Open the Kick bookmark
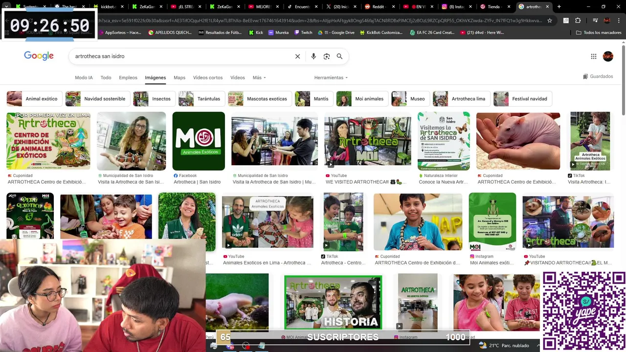 (256, 32)
